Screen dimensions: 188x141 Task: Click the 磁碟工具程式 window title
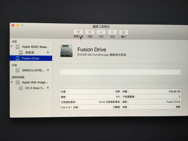(101, 26)
